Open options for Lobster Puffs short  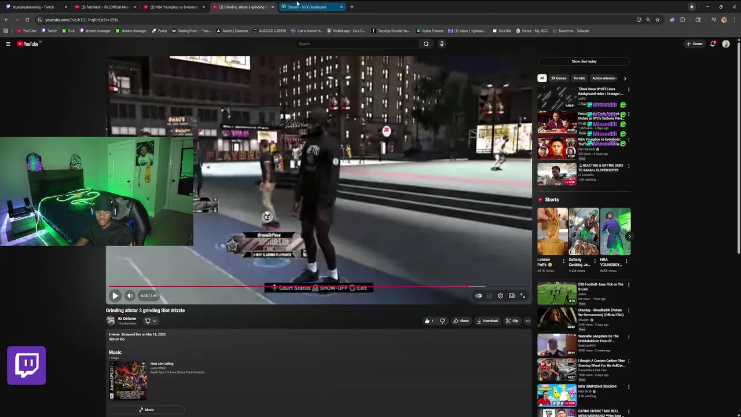pyautogui.click(x=563, y=261)
